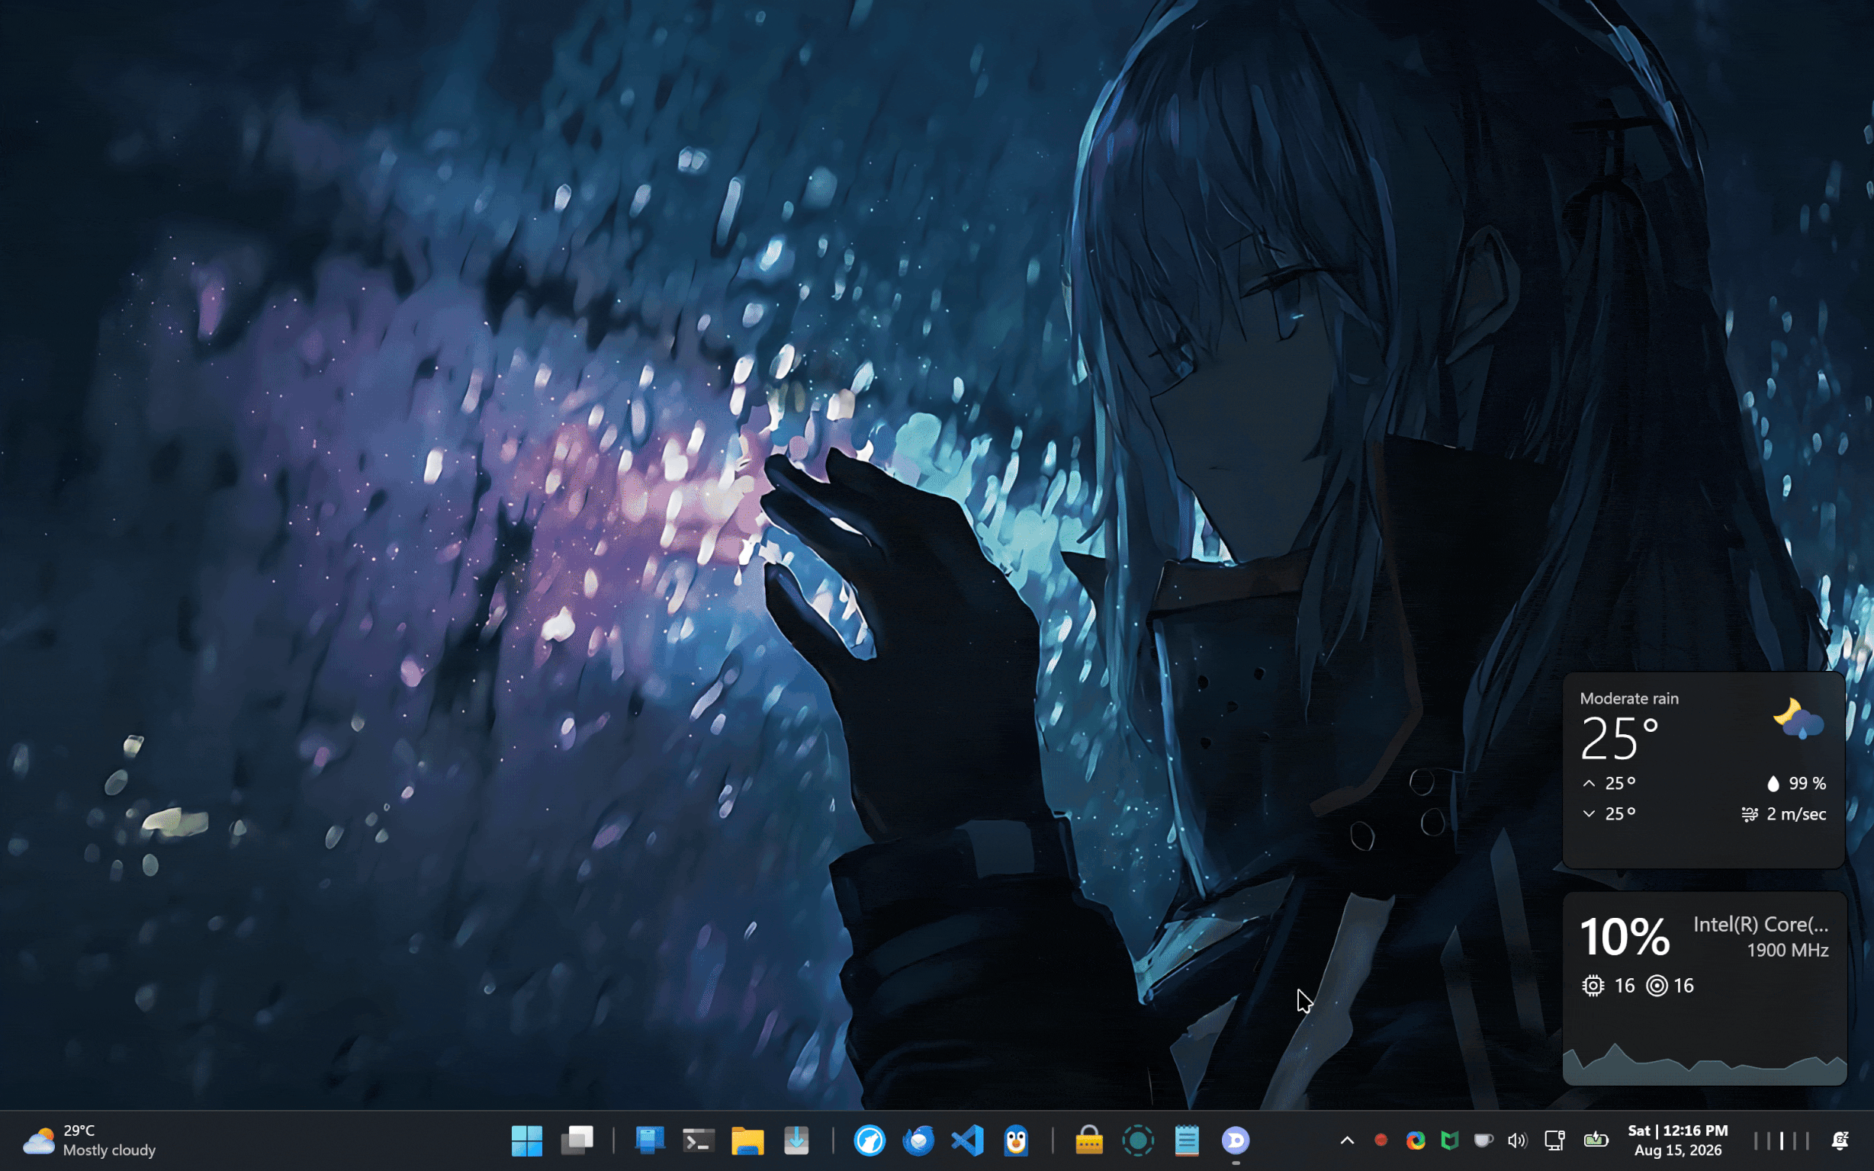The height and width of the screenshot is (1171, 1874).
Task: Open the yellow padlock password app
Action: coord(1089,1140)
